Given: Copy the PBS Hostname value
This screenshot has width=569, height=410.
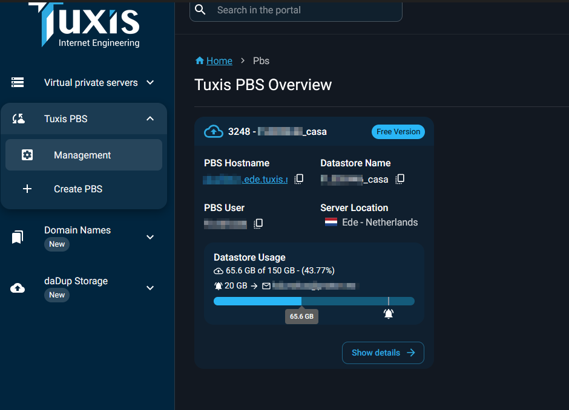Looking at the screenshot, I should 298,179.
